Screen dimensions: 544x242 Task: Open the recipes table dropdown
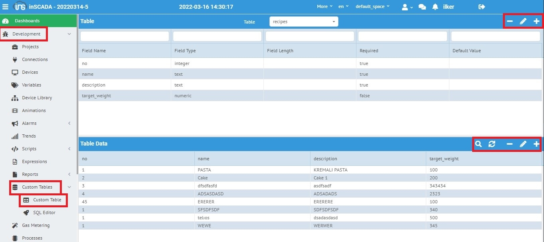point(304,22)
